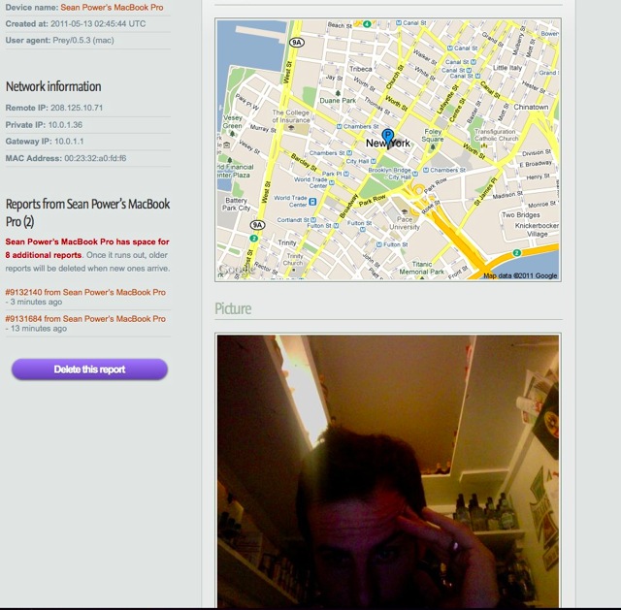Click the Google logo on the map
This screenshot has height=610, width=621.
pos(237,270)
